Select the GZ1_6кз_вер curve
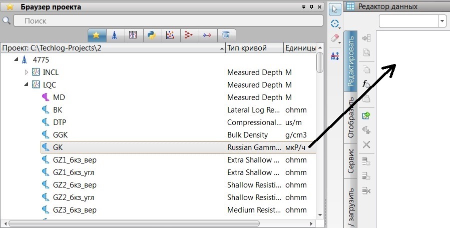 [x=75, y=159]
